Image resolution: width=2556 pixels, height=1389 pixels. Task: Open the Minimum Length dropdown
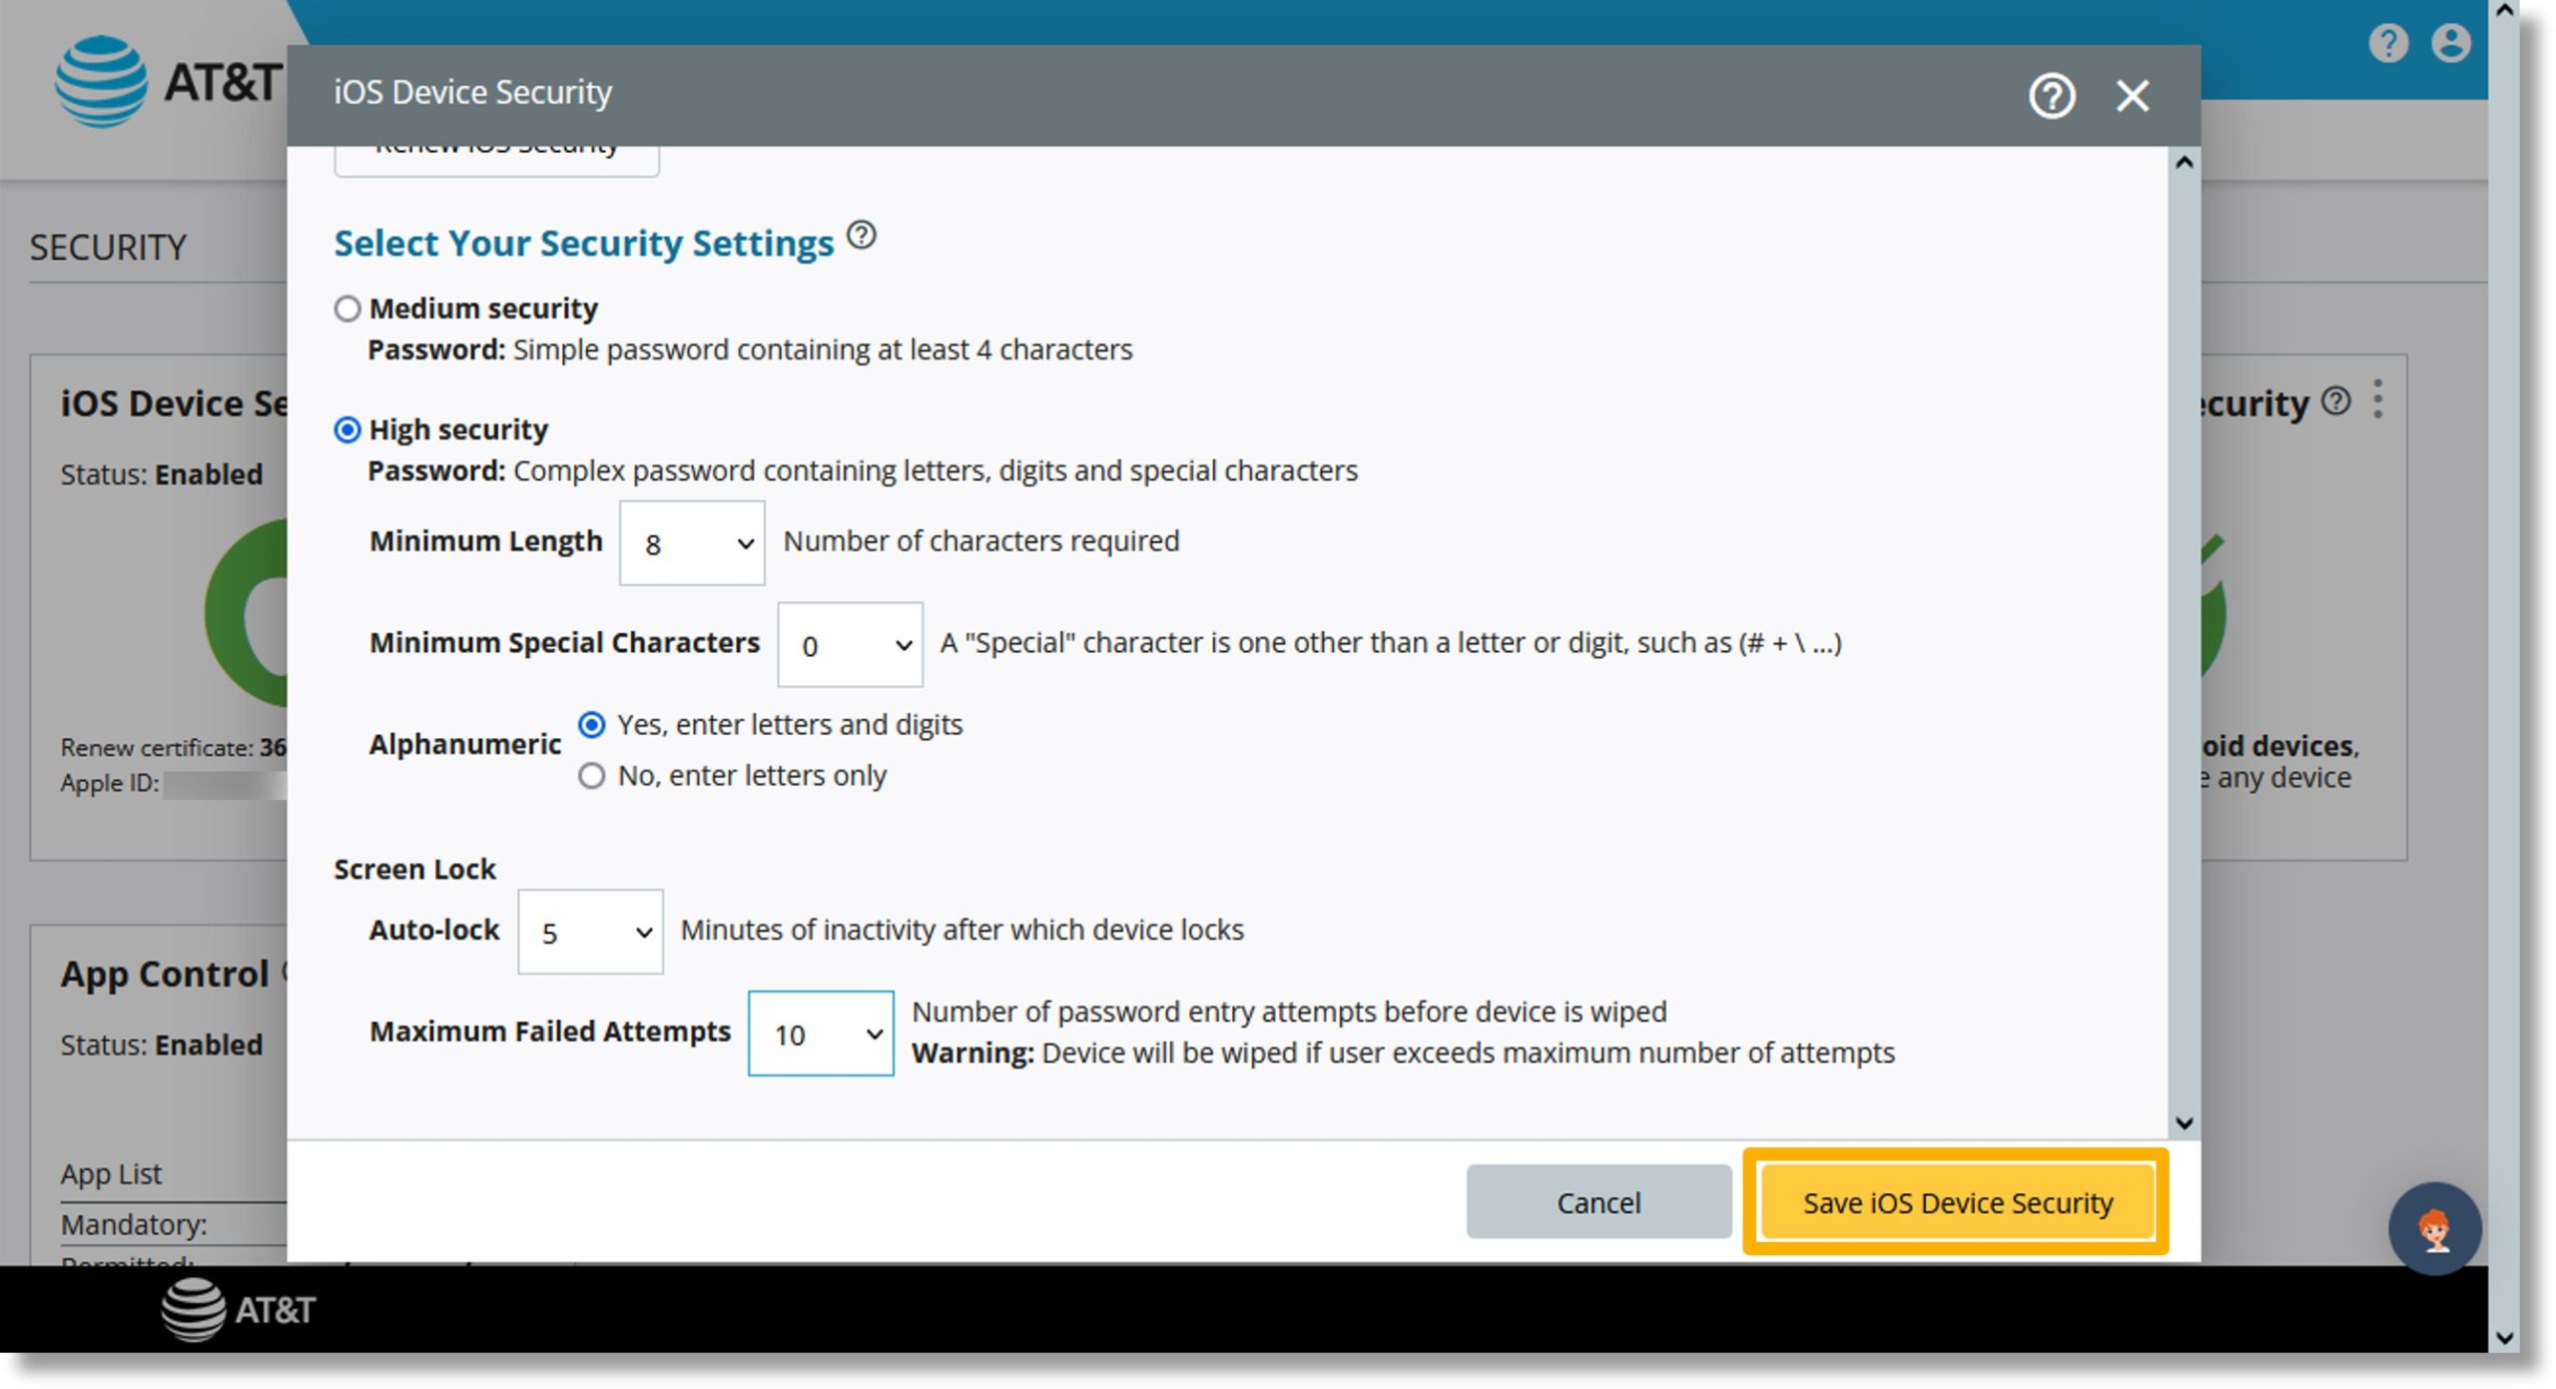click(x=692, y=543)
